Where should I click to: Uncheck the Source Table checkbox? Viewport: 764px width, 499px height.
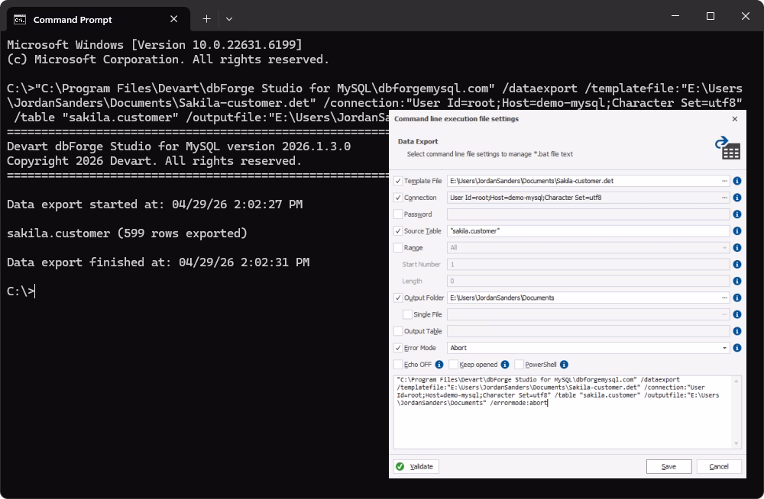pos(398,230)
